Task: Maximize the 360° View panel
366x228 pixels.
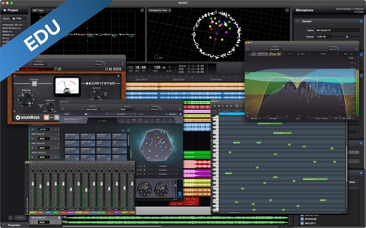Action: click(x=142, y=10)
